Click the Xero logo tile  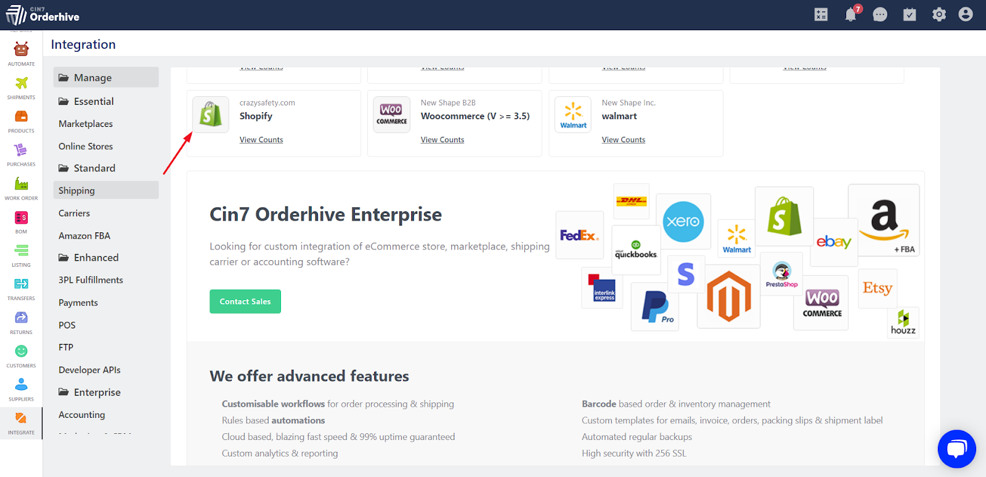click(x=683, y=221)
